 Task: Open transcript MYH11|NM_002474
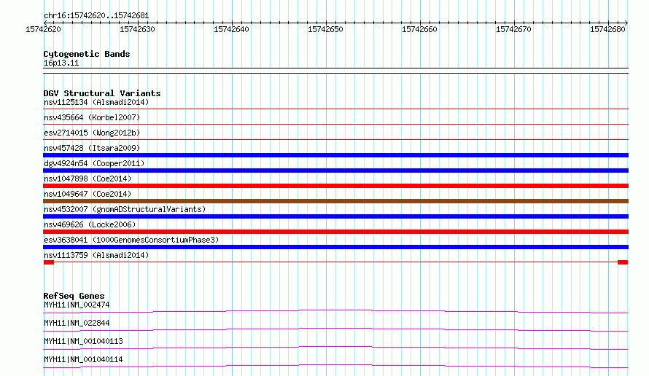click(x=77, y=305)
